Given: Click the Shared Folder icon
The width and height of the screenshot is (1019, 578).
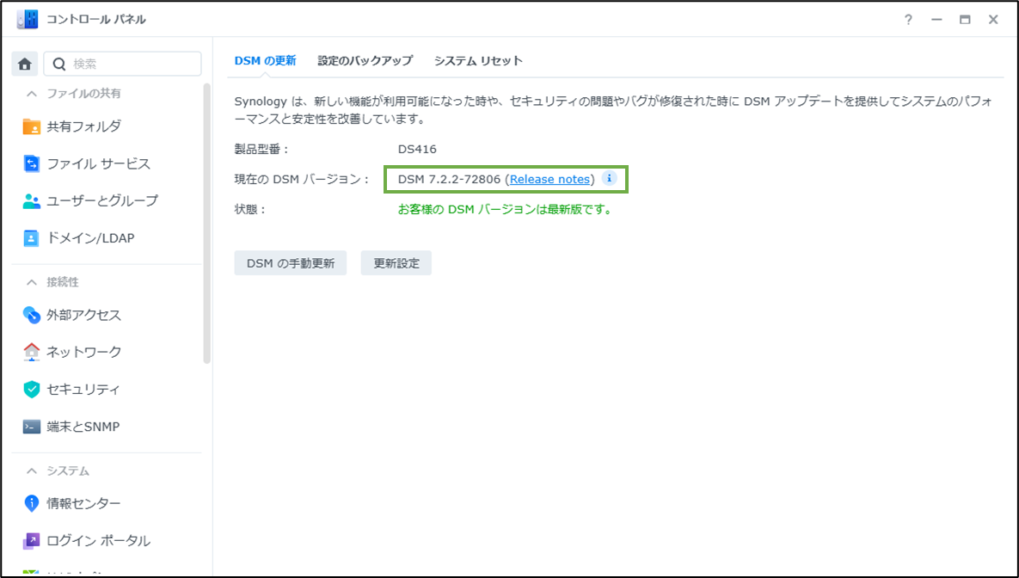Looking at the screenshot, I should tap(31, 126).
